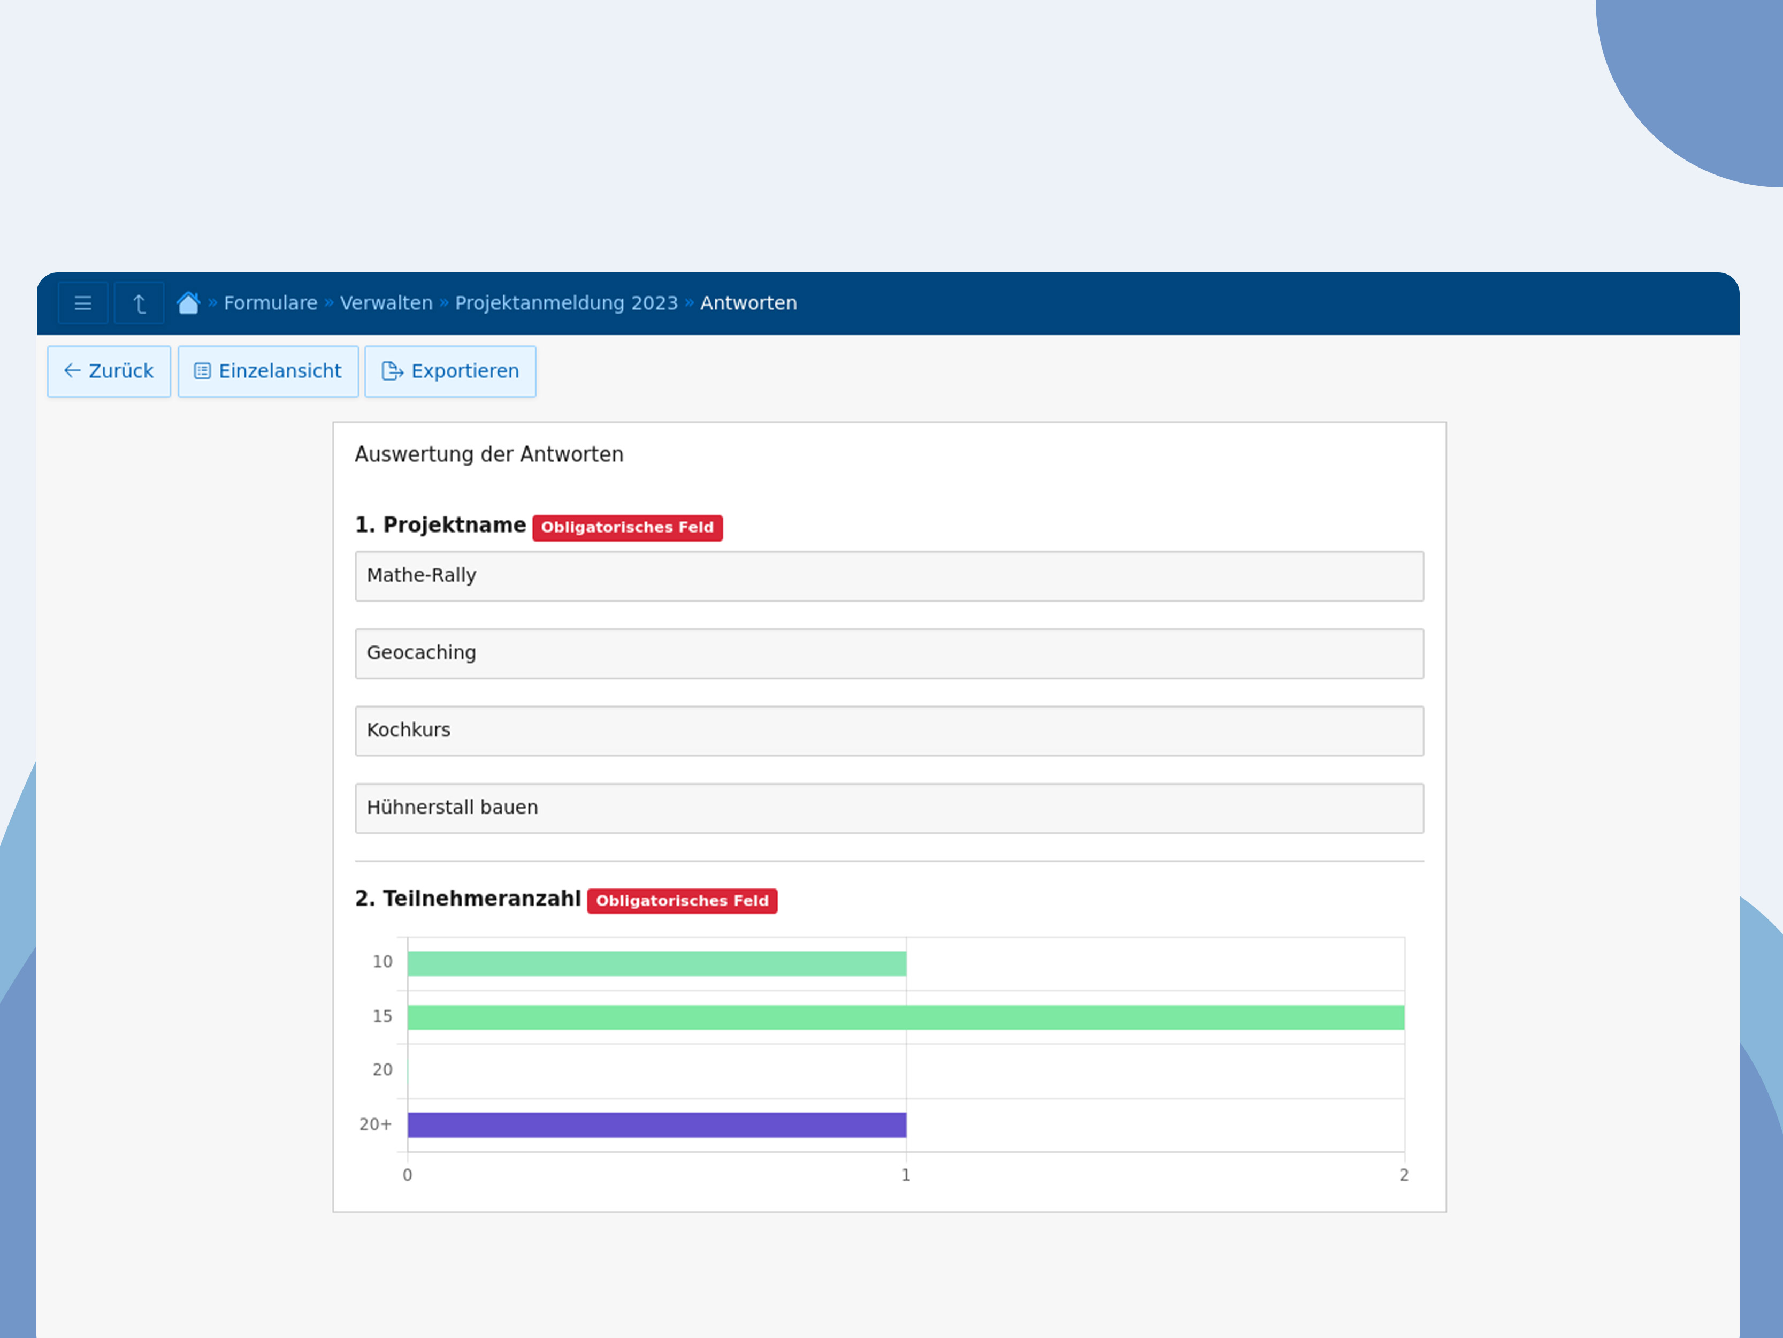
Task: Open Verwalten breadcrumb link
Action: click(x=386, y=302)
